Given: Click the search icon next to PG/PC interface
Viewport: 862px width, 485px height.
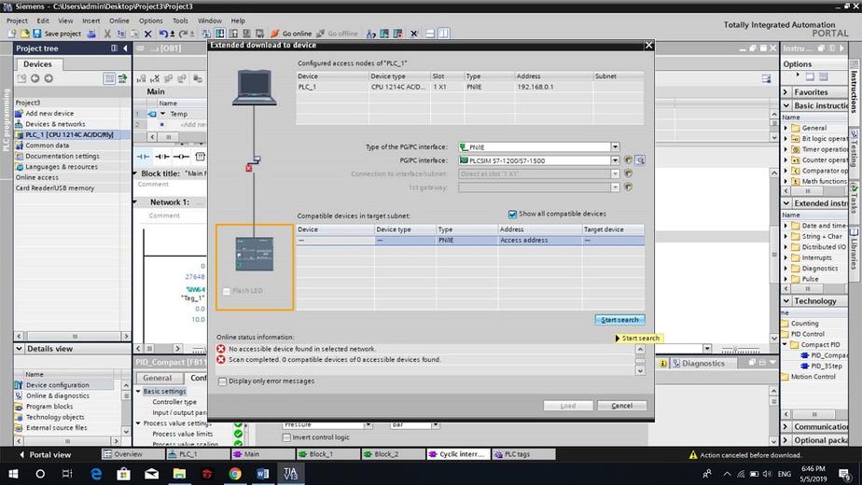Looking at the screenshot, I should click(641, 160).
